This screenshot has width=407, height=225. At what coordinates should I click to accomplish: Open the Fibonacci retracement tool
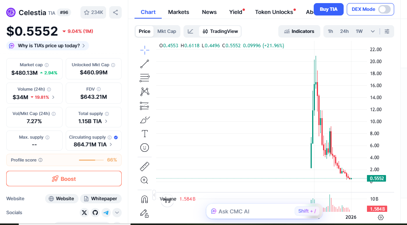pyautogui.click(x=145, y=78)
